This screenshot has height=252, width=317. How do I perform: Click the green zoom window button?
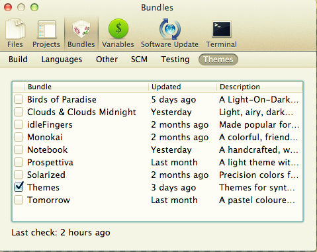(34, 7)
